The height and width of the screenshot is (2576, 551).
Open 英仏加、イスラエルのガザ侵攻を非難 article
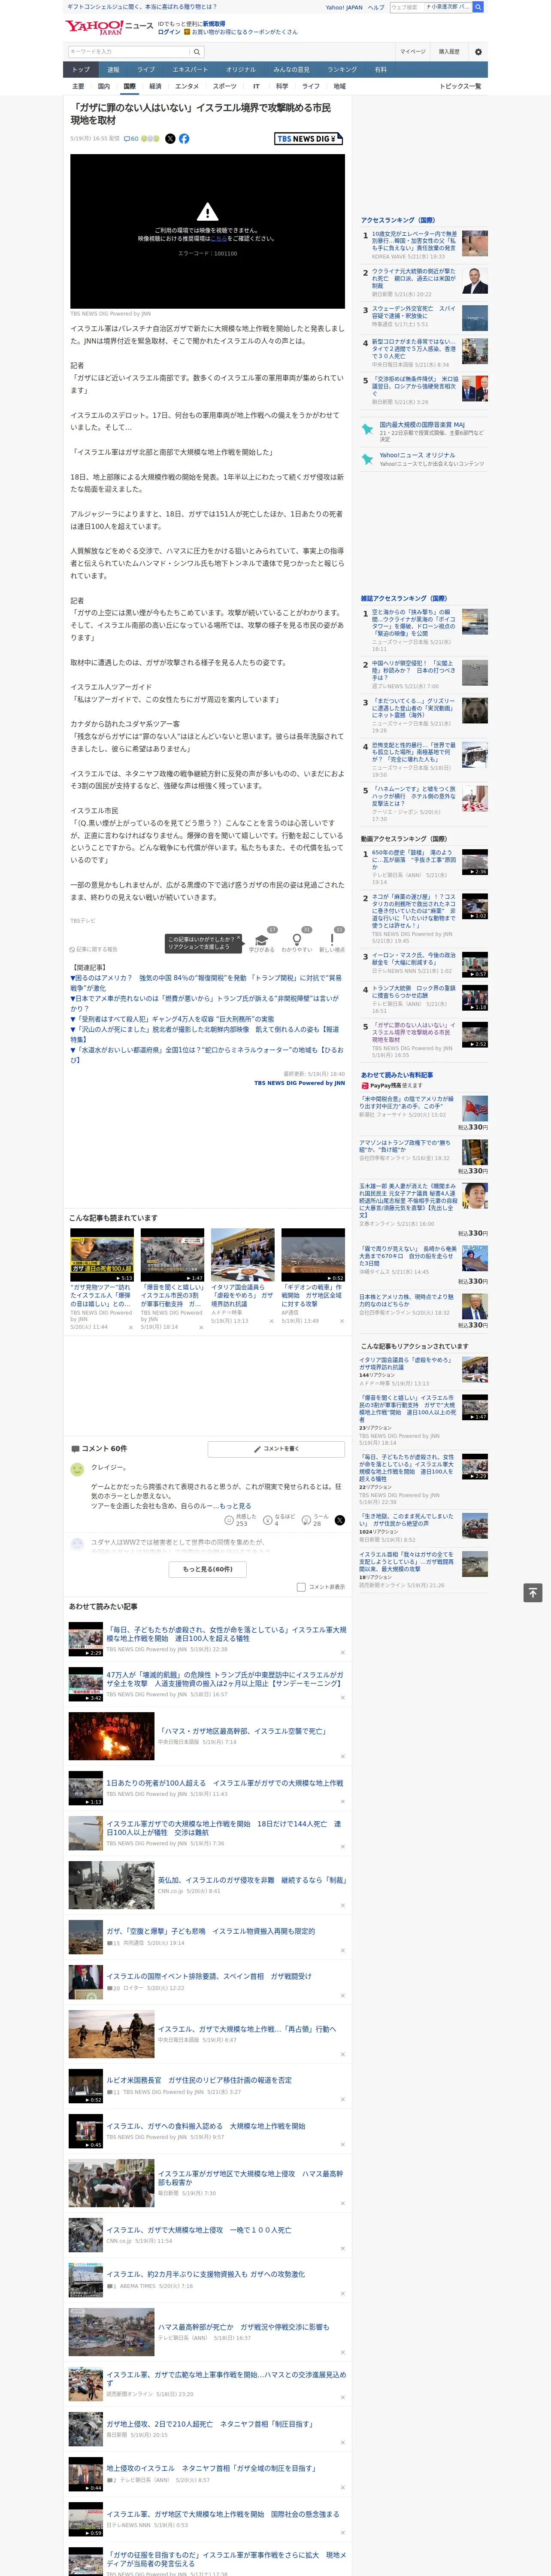click(252, 1880)
